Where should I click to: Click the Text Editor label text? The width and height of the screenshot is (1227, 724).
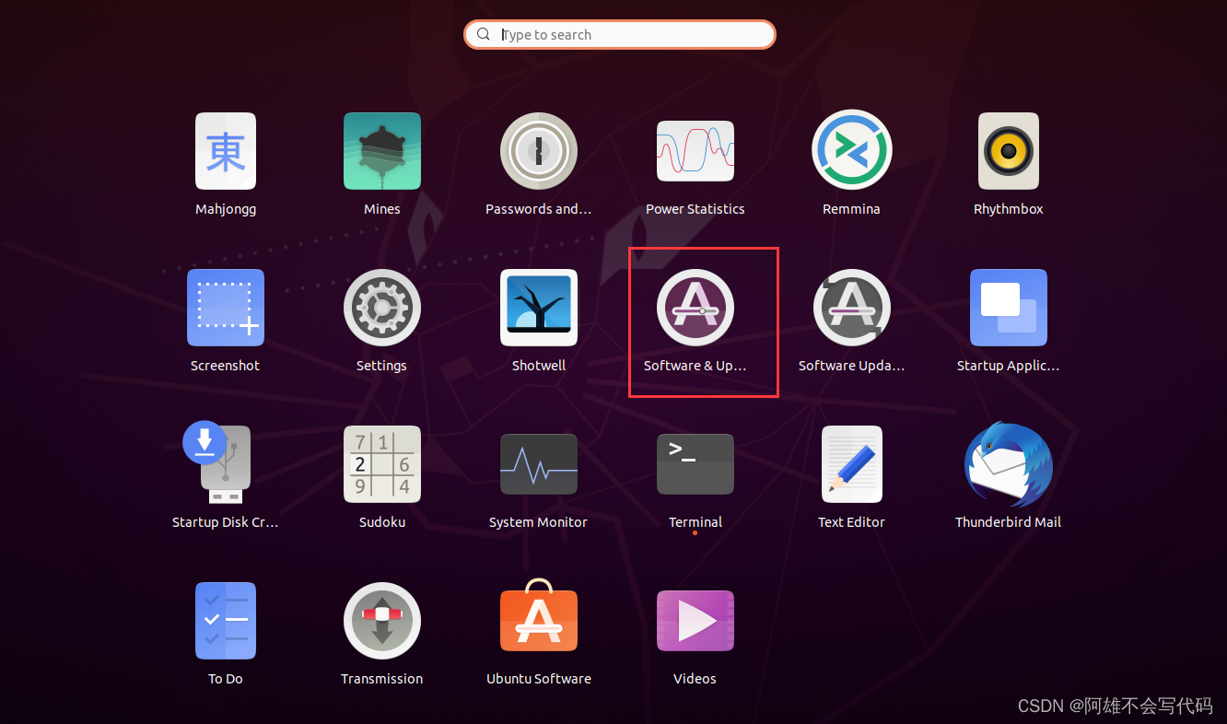(x=851, y=522)
